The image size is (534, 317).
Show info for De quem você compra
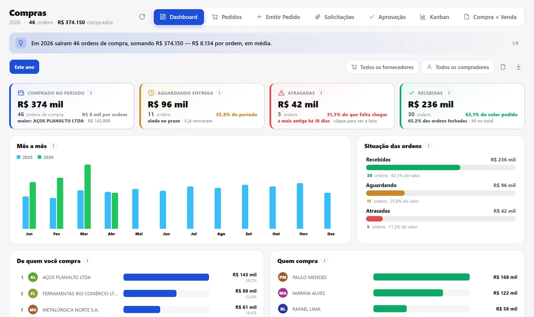pos(87,261)
